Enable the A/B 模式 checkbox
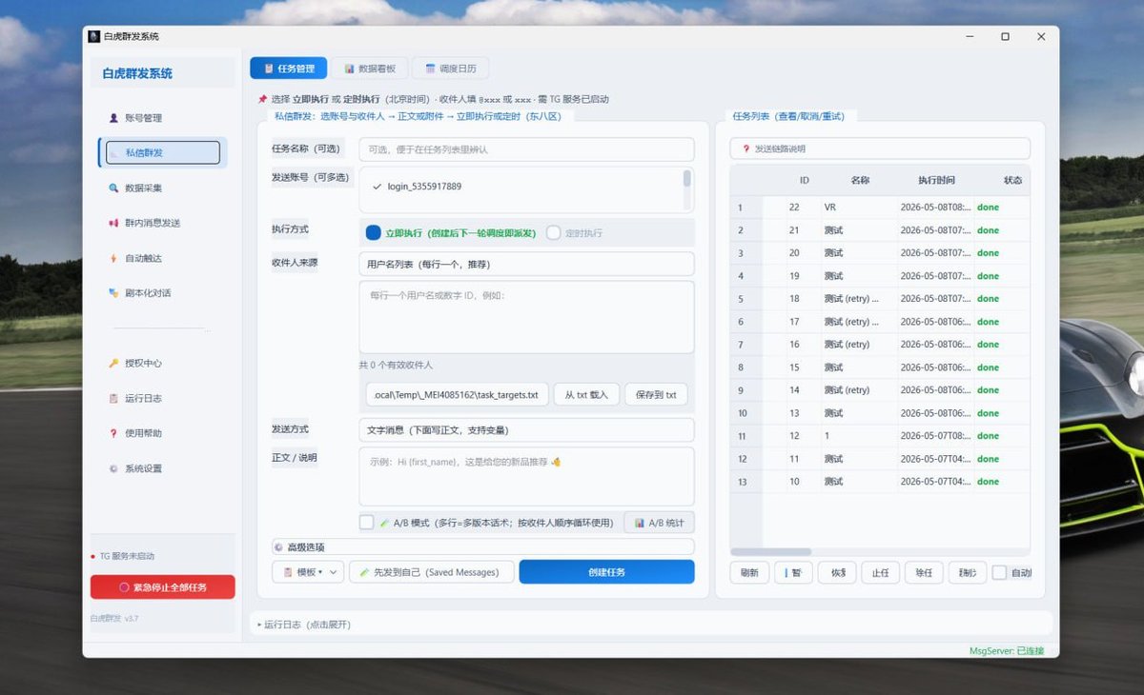 coord(367,523)
